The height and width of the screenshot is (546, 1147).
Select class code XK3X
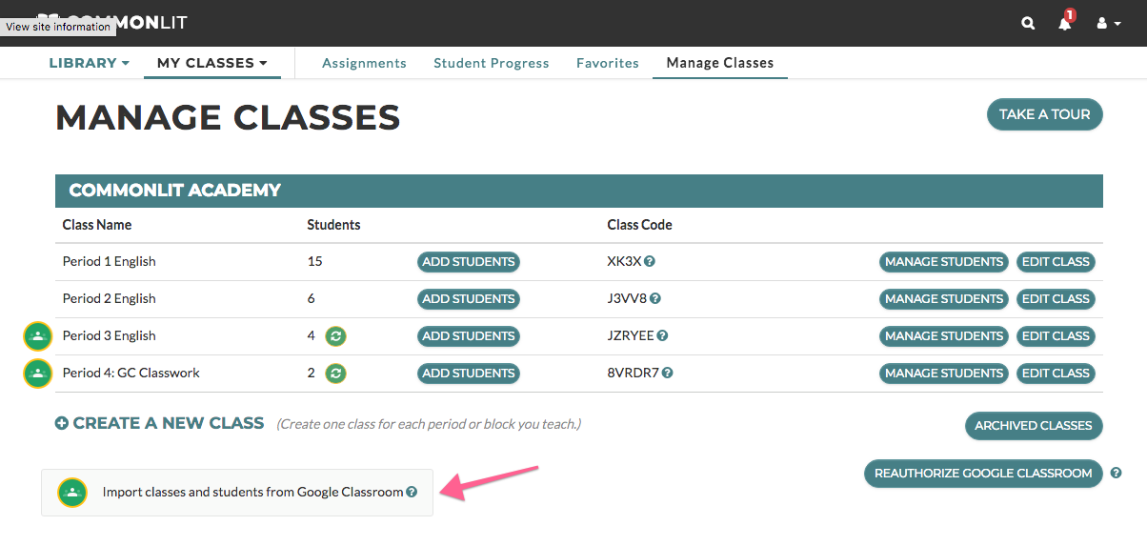point(624,261)
